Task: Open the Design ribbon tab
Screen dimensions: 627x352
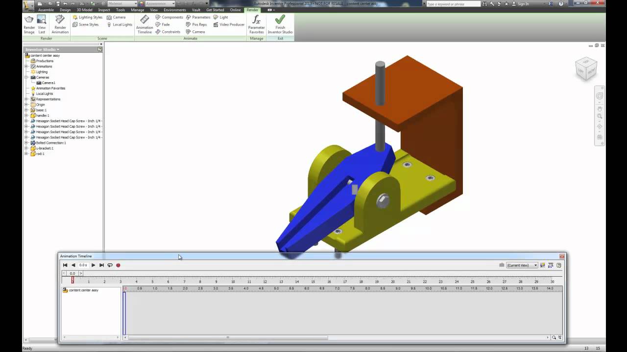Action: (65, 10)
